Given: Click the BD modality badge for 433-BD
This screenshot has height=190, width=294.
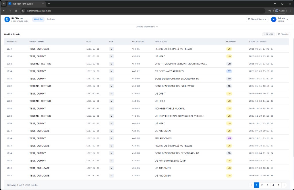Looking at the screenshot, I should [x=229, y=153].
